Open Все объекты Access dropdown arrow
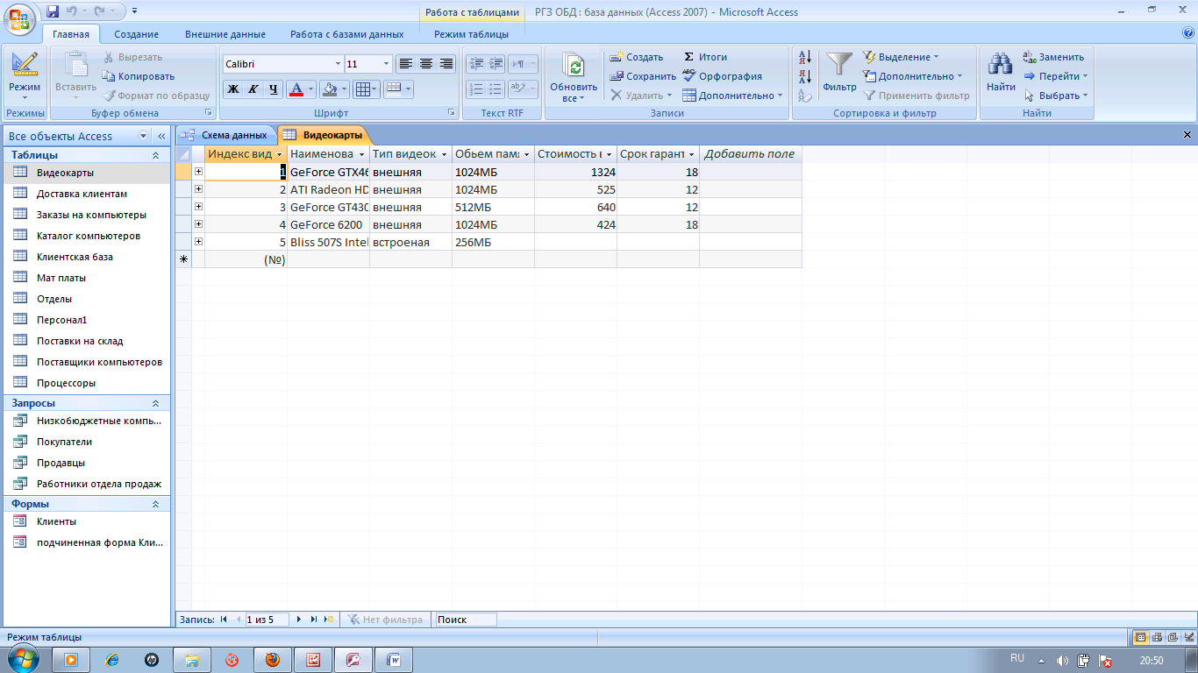 point(144,137)
